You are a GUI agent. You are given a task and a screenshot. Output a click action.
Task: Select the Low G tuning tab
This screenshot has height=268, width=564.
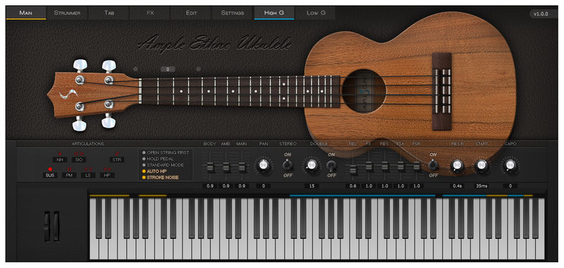click(316, 13)
